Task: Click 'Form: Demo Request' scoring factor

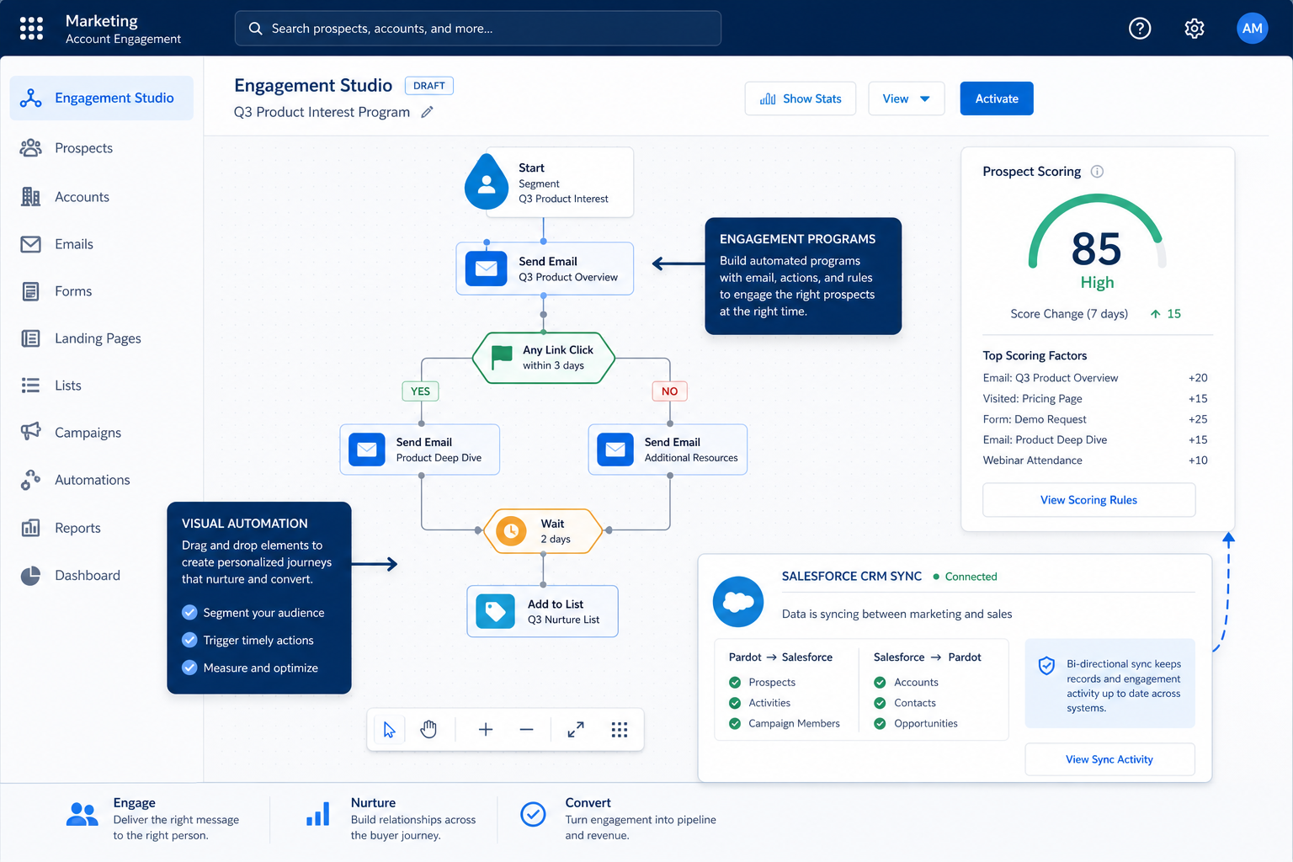Action: click(1095, 419)
